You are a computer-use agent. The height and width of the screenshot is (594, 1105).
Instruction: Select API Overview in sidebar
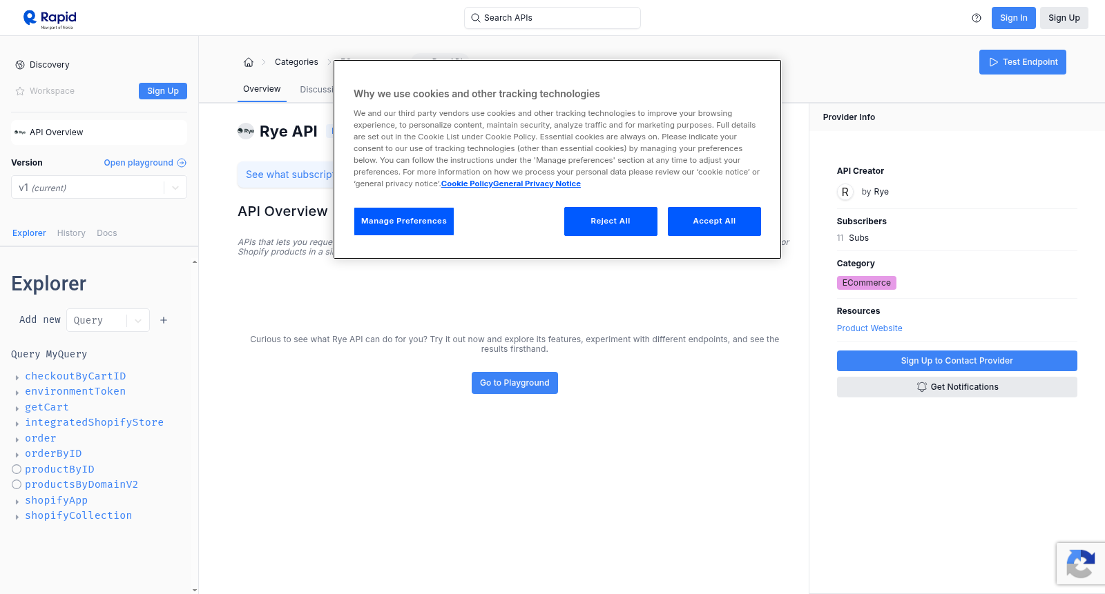coord(99,132)
